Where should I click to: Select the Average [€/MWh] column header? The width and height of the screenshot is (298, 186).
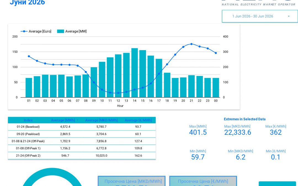click(138, 120)
